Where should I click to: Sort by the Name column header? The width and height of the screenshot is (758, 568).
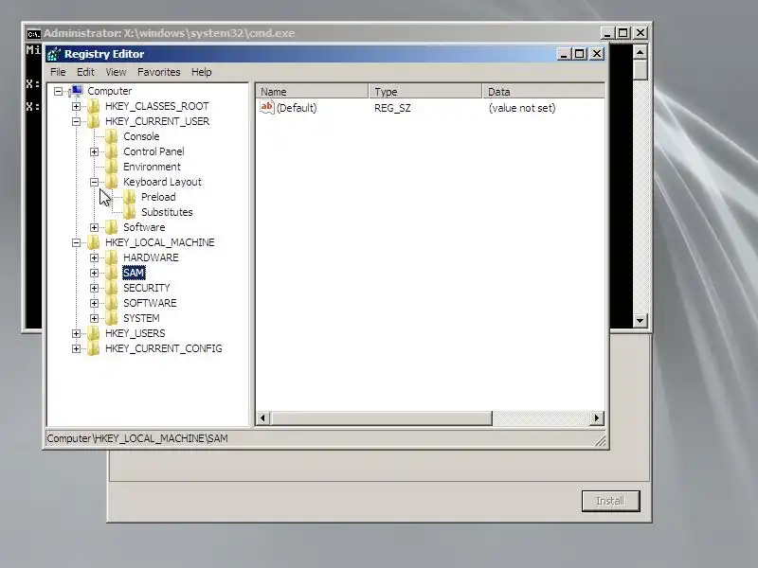[312, 91]
